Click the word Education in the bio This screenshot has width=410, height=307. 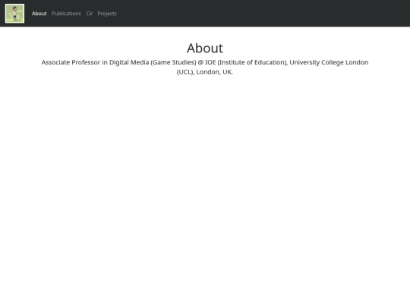click(271, 63)
